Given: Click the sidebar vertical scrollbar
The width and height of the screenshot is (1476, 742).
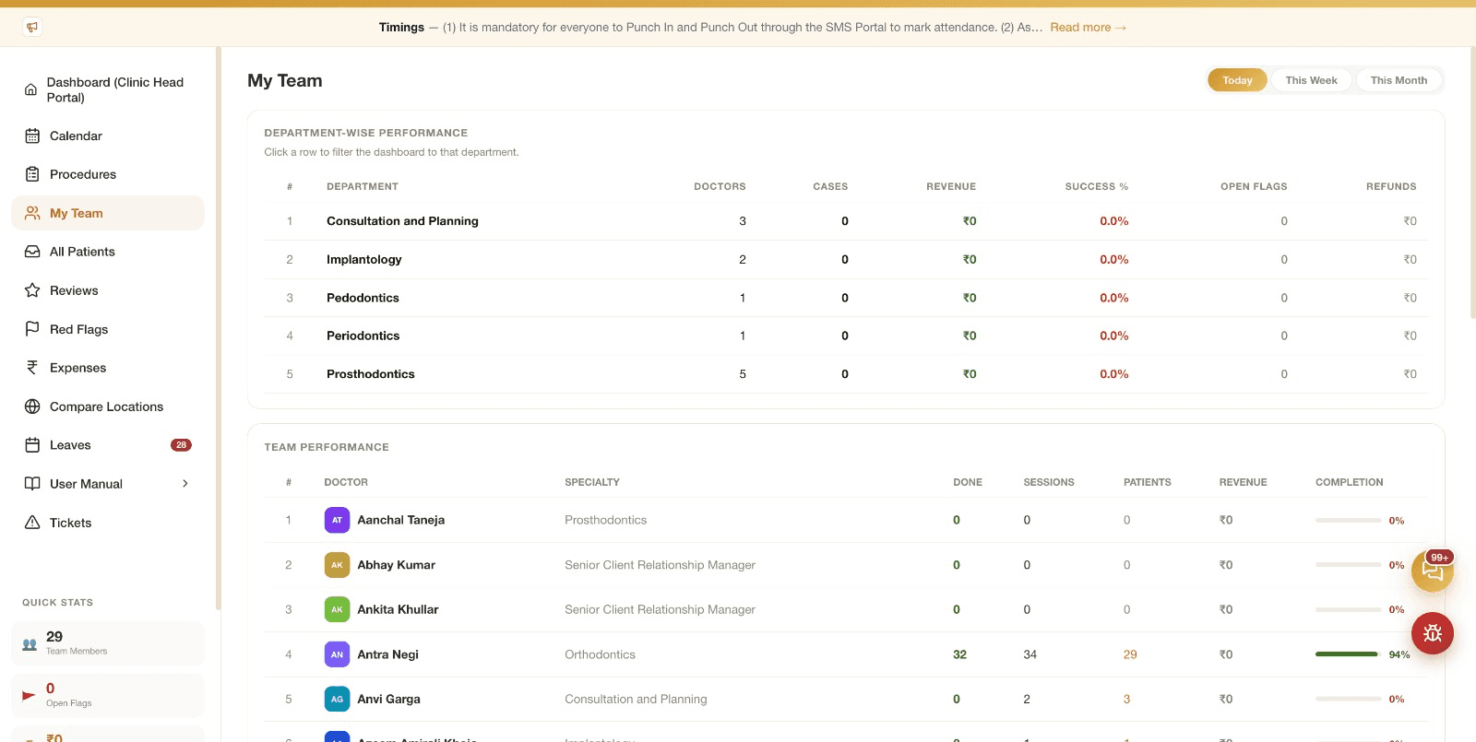Looking at the screenshot, I should pos(219,328).
